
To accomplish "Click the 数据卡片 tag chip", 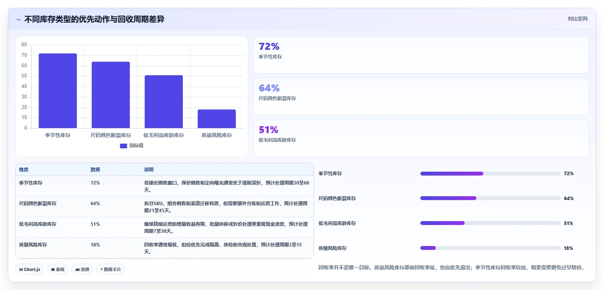I will [x=111, y=269].
